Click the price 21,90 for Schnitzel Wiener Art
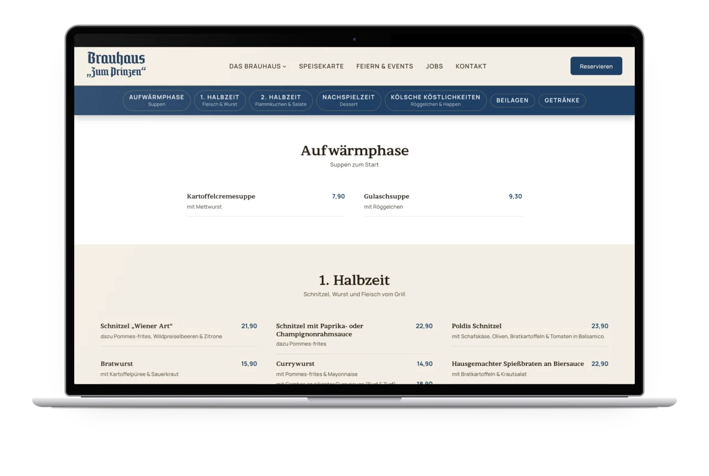 pyautogui.click(x=249, y=326)
